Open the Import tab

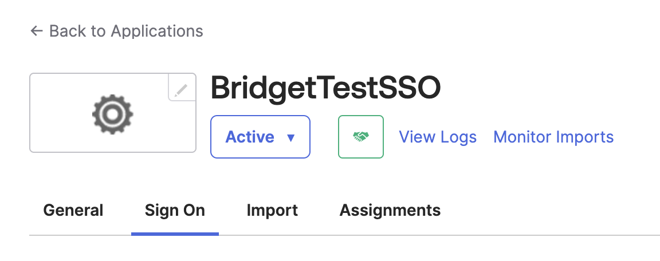[272, 210]
